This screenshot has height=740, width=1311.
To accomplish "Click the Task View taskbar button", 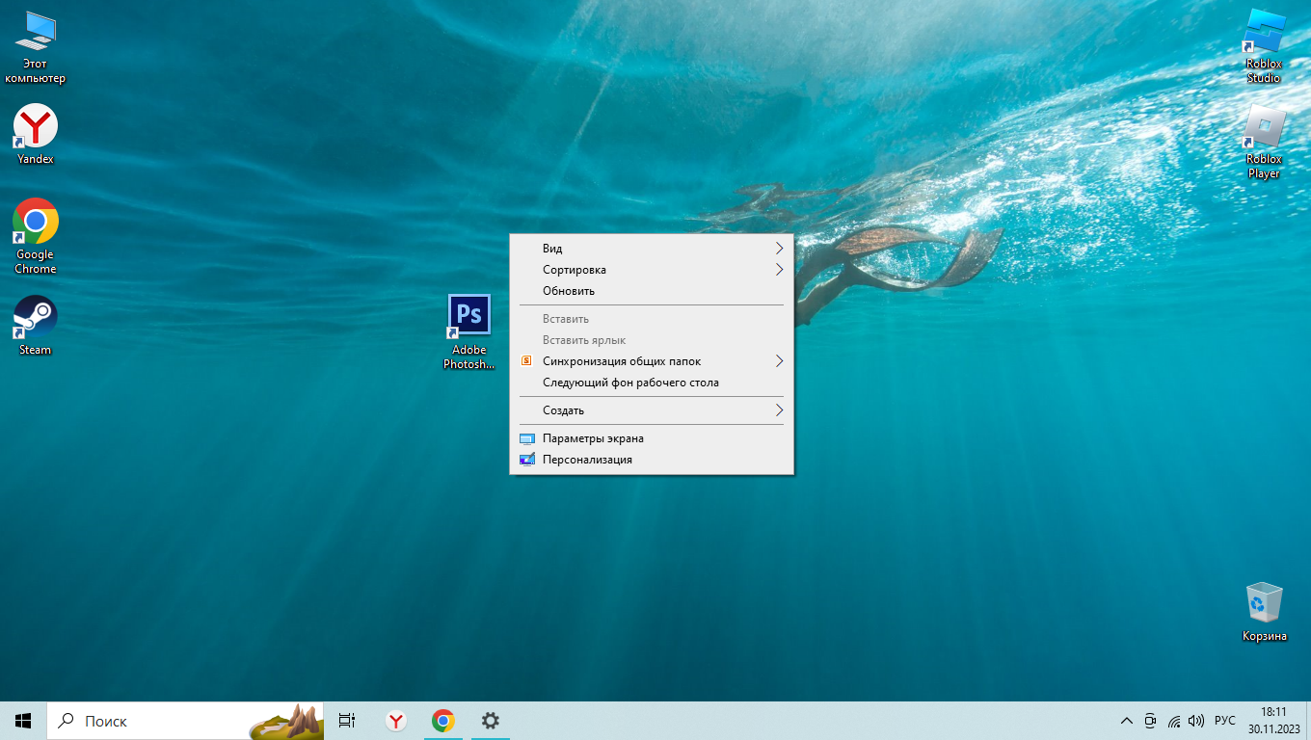I will [x=347, y=721].
